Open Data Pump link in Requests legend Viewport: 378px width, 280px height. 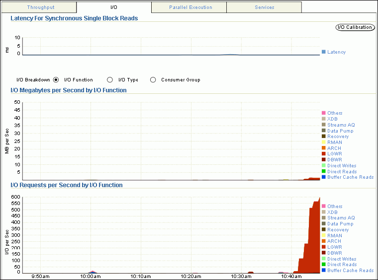[x=340, y=224]
